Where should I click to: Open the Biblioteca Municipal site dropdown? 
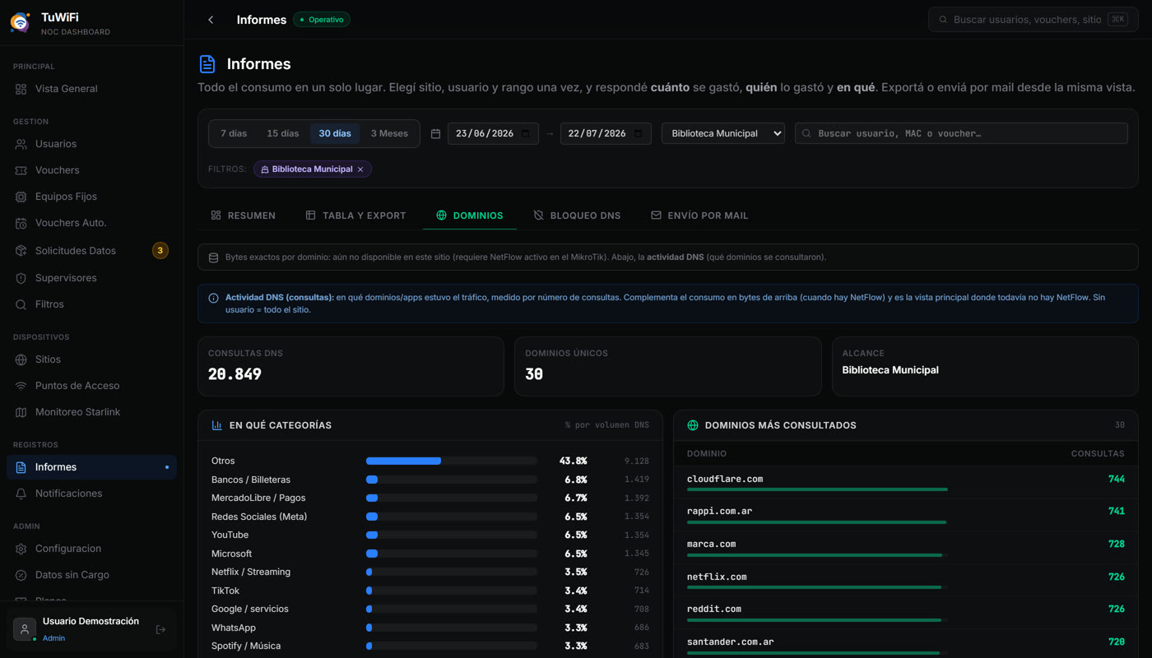(x=723, y=133)
